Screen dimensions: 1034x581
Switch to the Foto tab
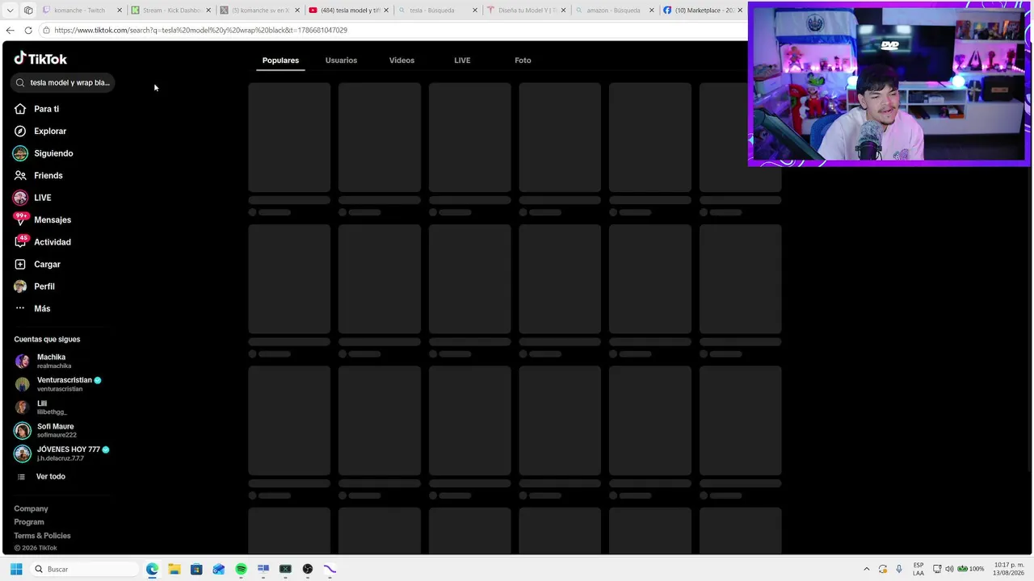click(x=523, y=61)
